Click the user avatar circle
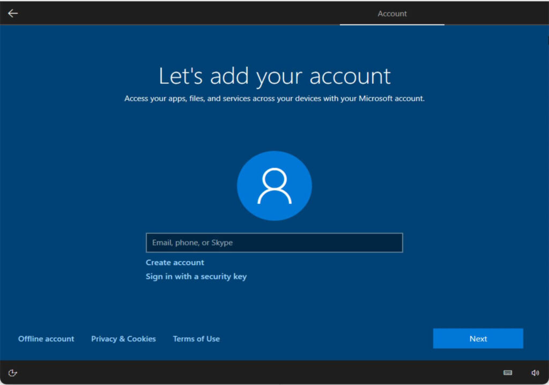Image resolution: width=549 pixels, height=385 pixels. 274,186
